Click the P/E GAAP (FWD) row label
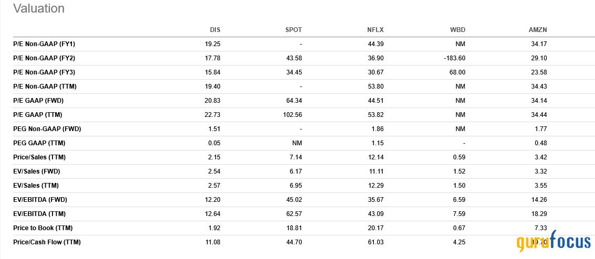Screen dimensions: 595x259 38,101
